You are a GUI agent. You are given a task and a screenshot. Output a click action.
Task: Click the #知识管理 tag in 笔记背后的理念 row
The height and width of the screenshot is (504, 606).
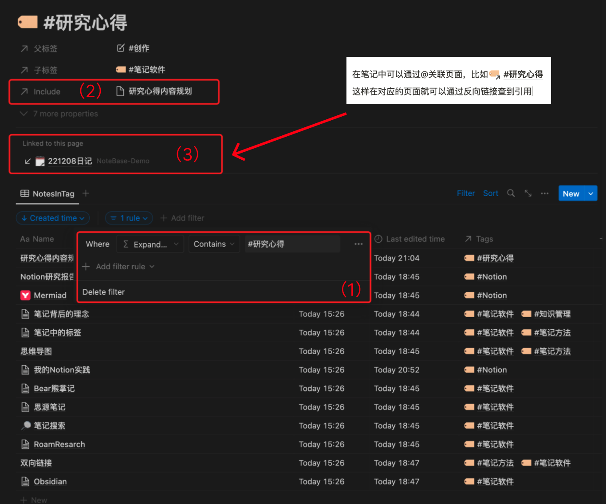click(546, 314)
